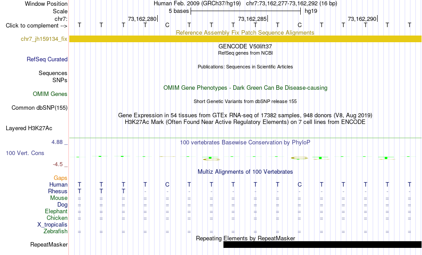
Task: Click the Window Position label
Action: [46, 4]
